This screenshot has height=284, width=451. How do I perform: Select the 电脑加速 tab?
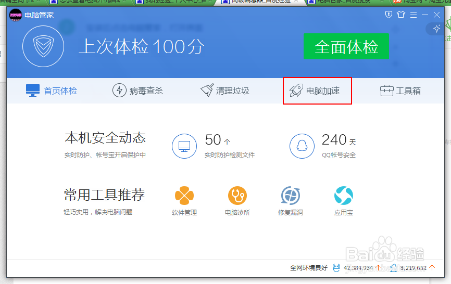coord(315,91)
